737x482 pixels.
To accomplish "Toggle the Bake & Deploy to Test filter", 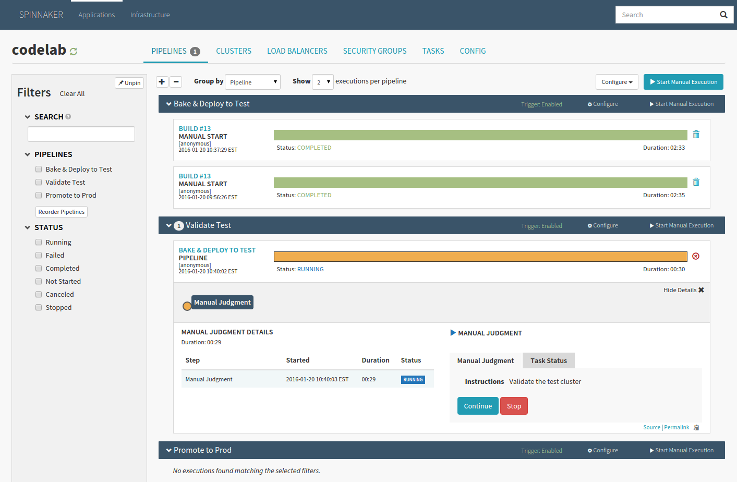I will (39, 169).
